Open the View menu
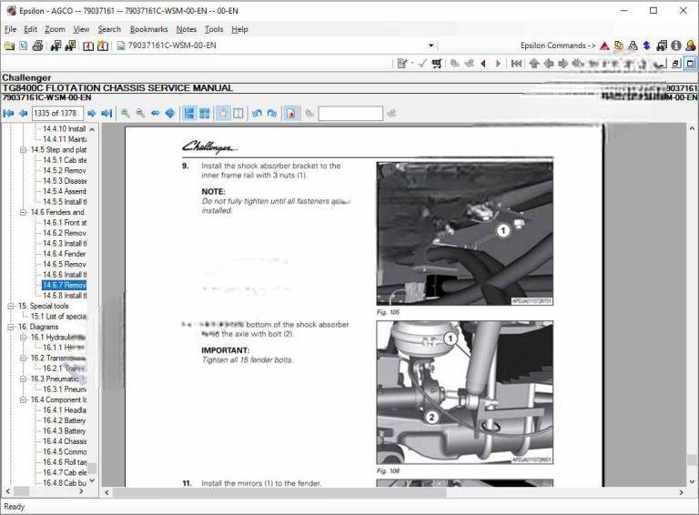The height and width of the screenshot is (515, 699). click(x=81, y=29)
